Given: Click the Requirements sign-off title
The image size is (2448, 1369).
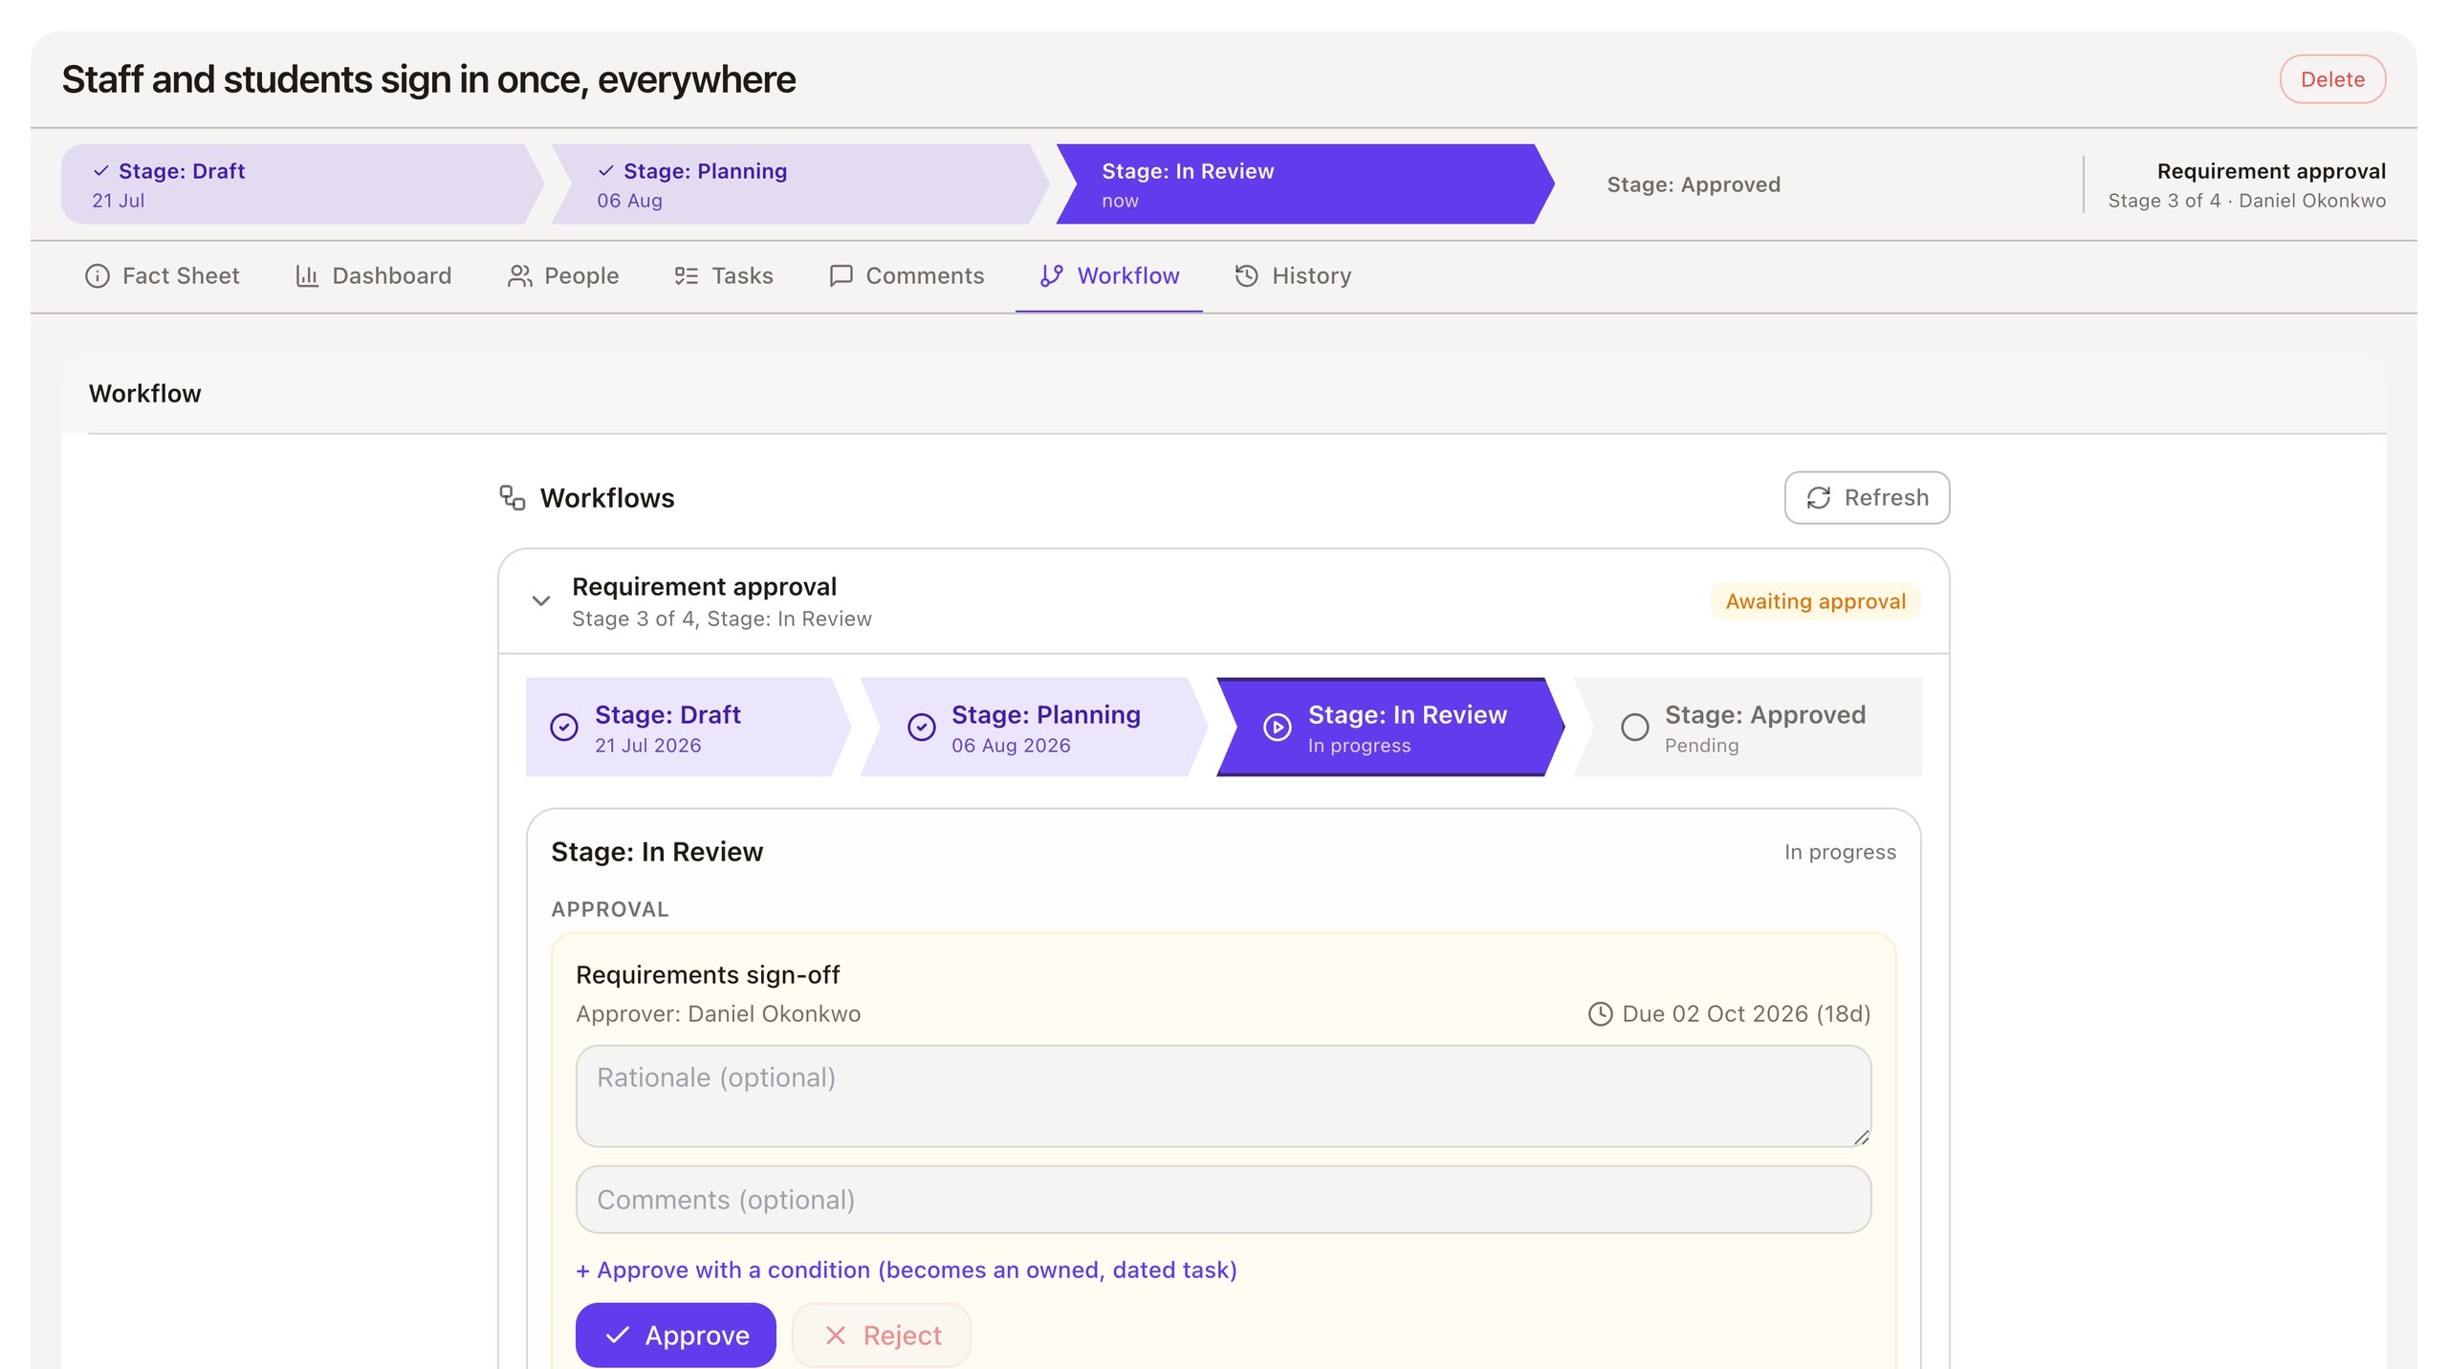Looking at the screenshot, I should (x=708, y=975).
